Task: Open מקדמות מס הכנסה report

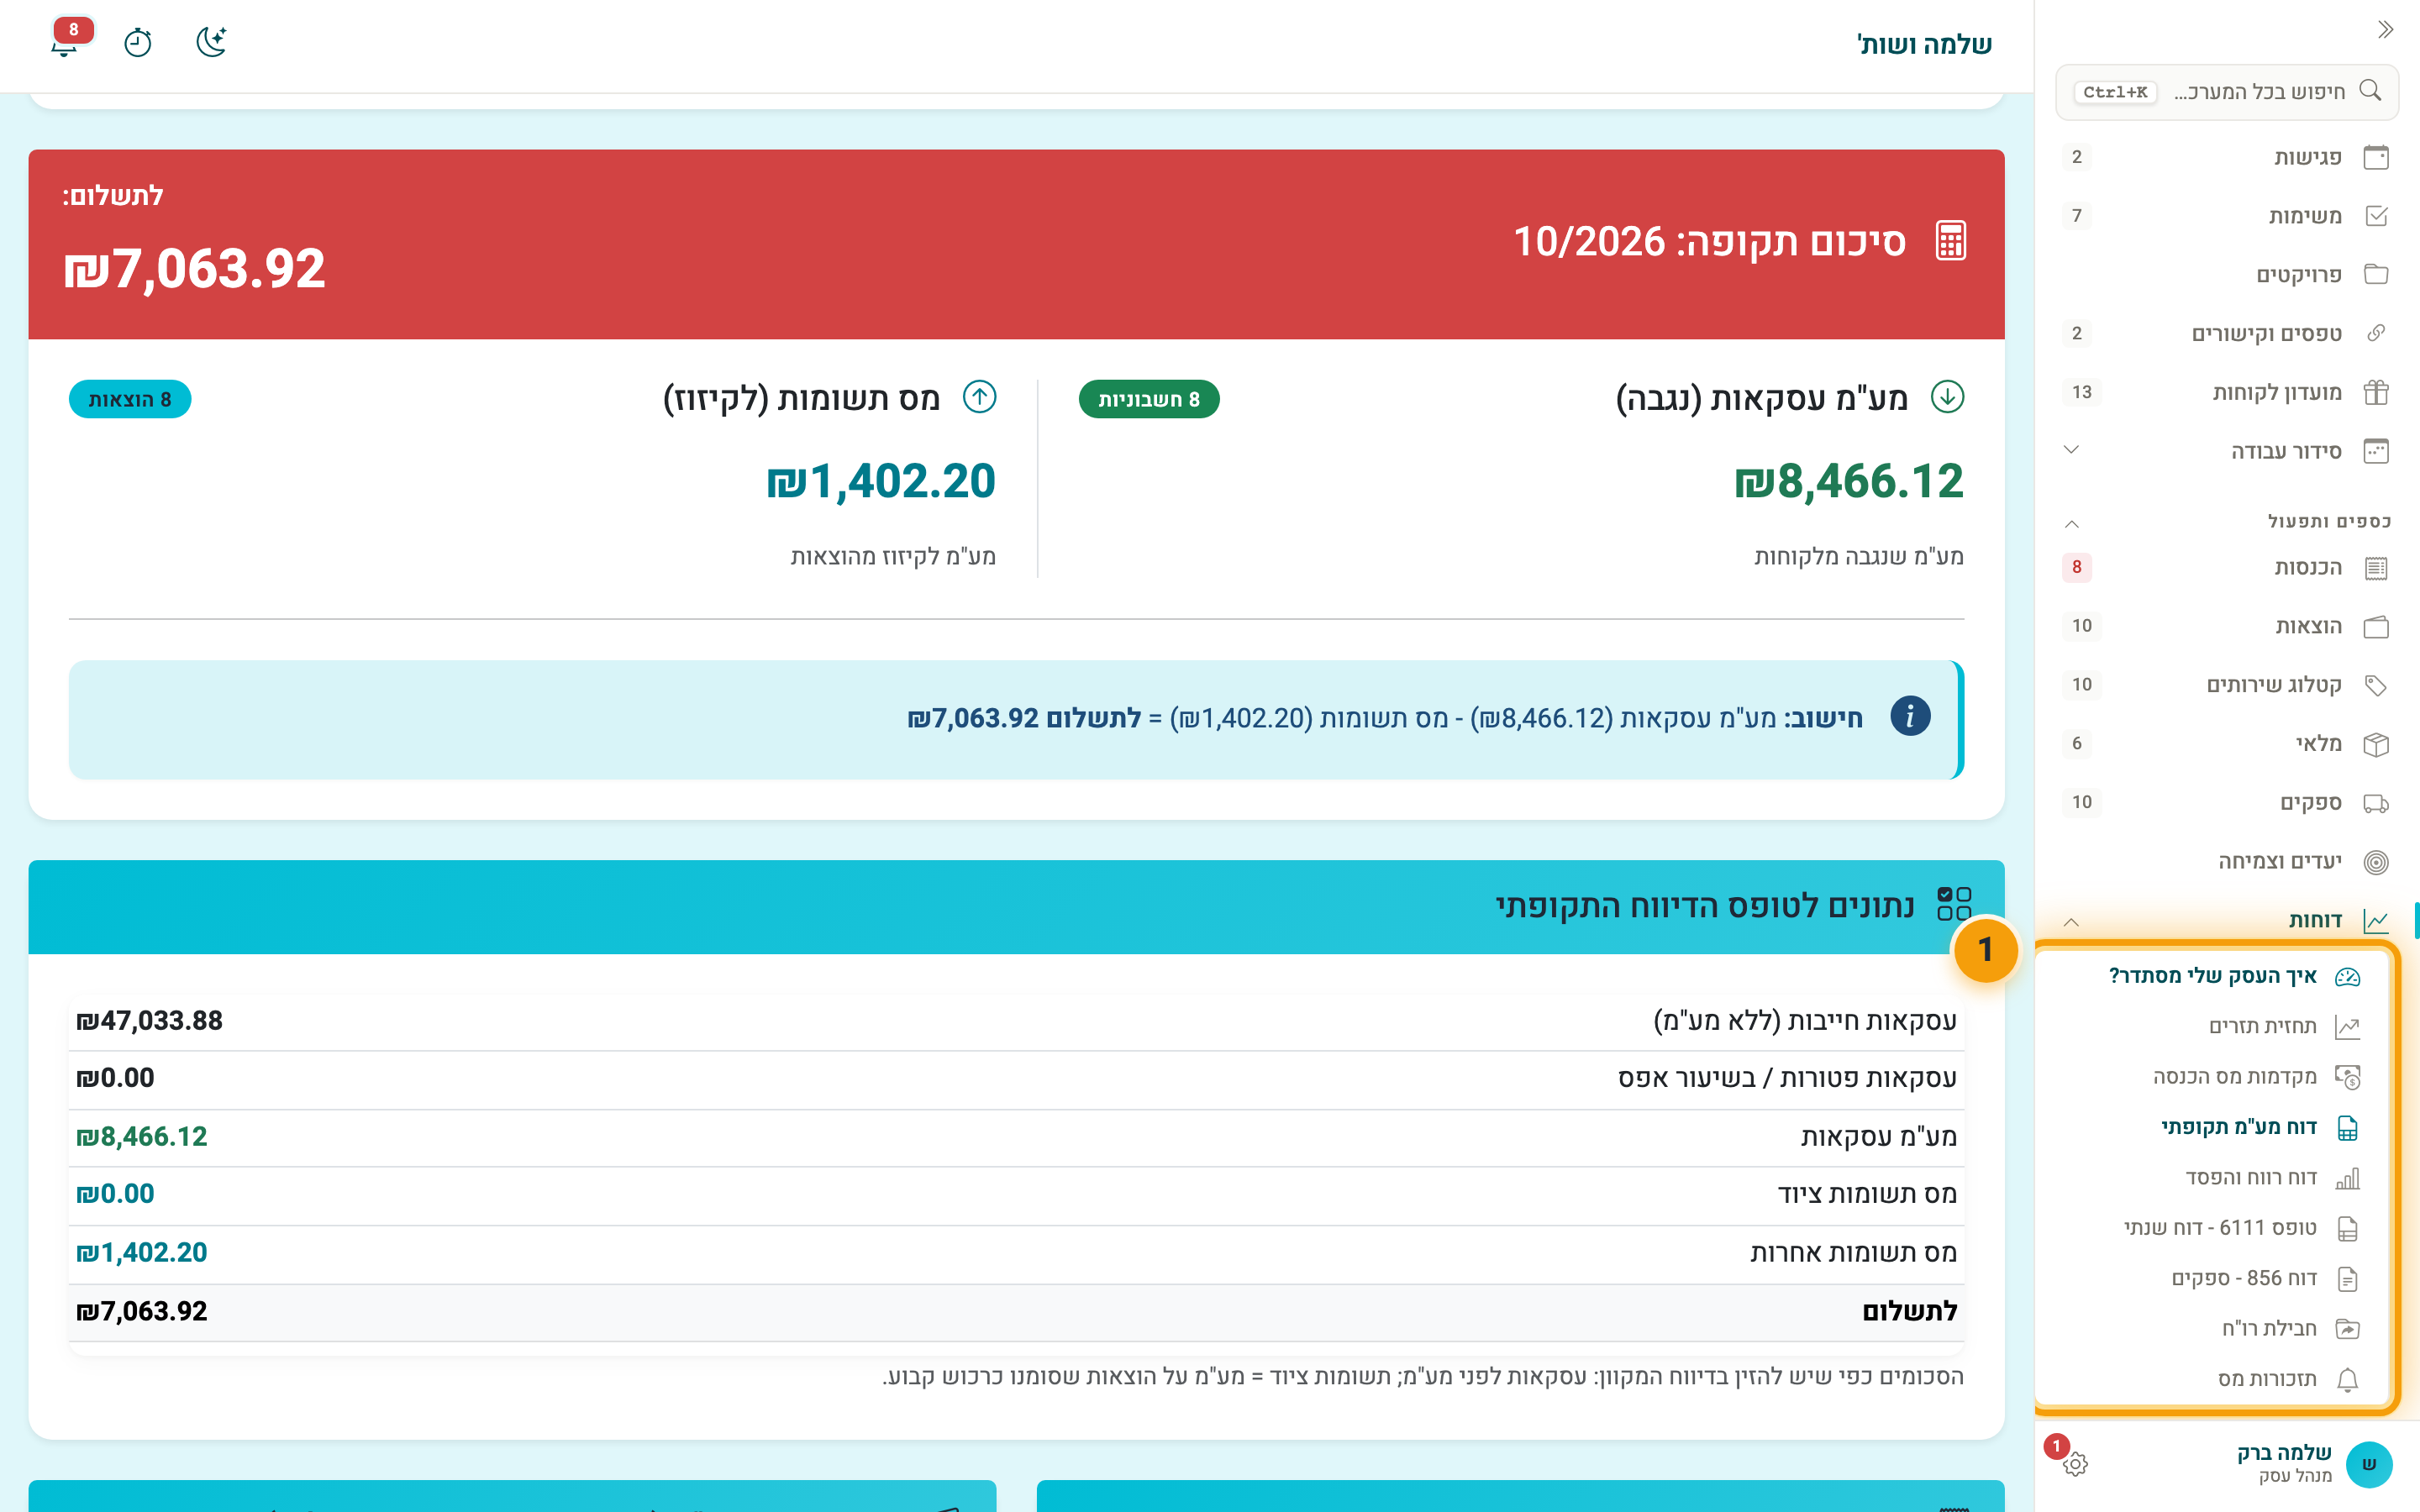Action: 2213,1076
